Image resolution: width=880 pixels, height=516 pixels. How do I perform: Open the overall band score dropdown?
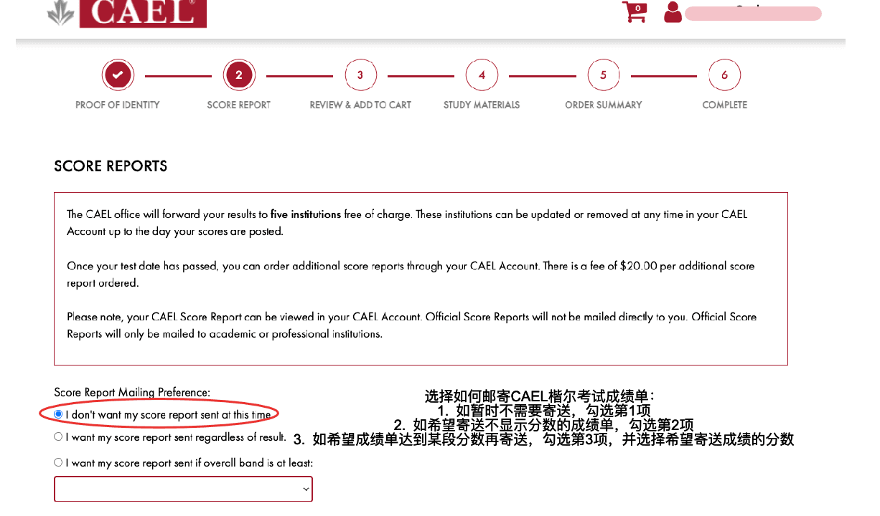[183, 489]
